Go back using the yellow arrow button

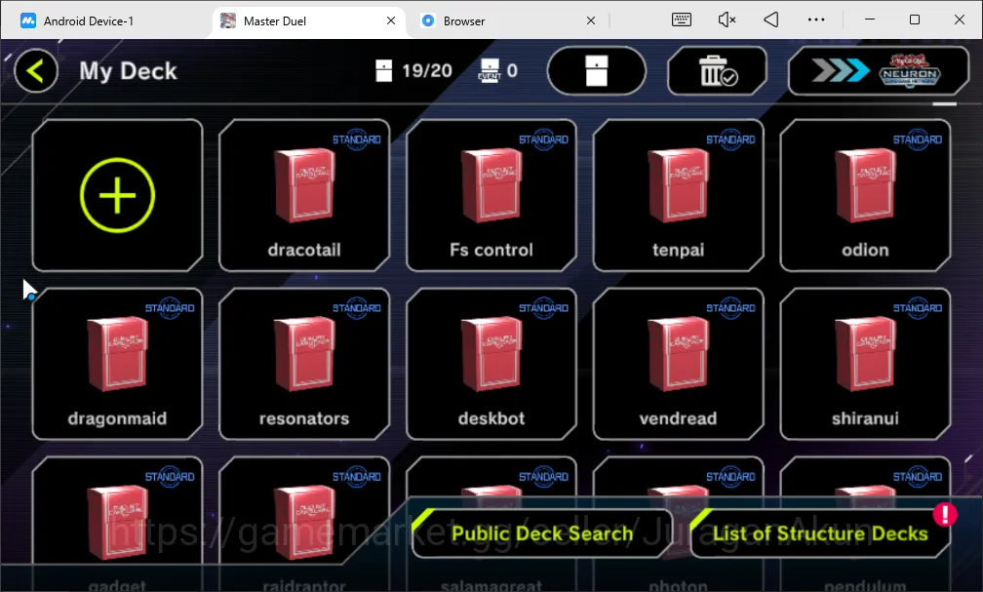pyautogui.click(x=36, y=71)
